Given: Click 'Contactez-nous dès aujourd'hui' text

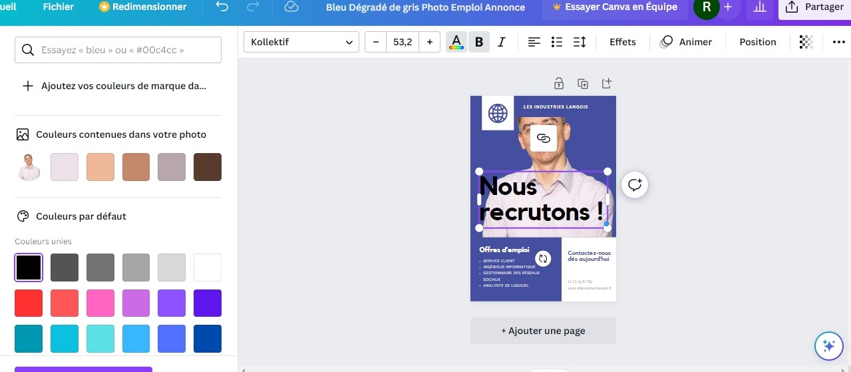Looking at the screenshot, I should click(x=589, y=256).
